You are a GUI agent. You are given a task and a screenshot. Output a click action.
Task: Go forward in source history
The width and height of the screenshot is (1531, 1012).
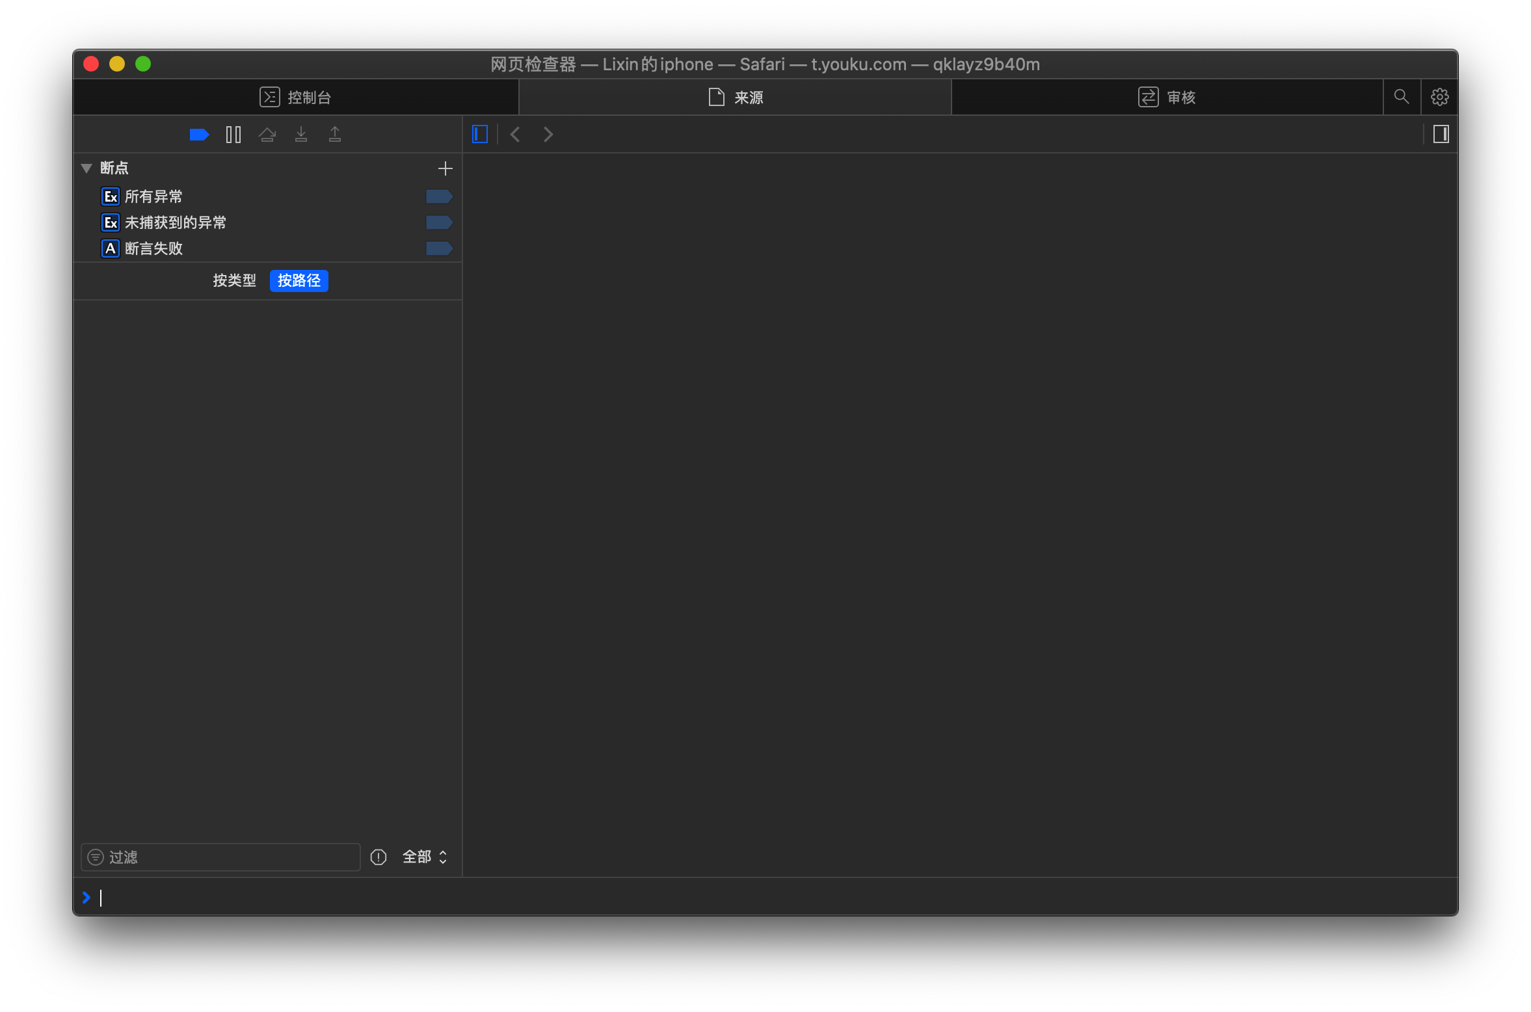[x=548, y=135]
